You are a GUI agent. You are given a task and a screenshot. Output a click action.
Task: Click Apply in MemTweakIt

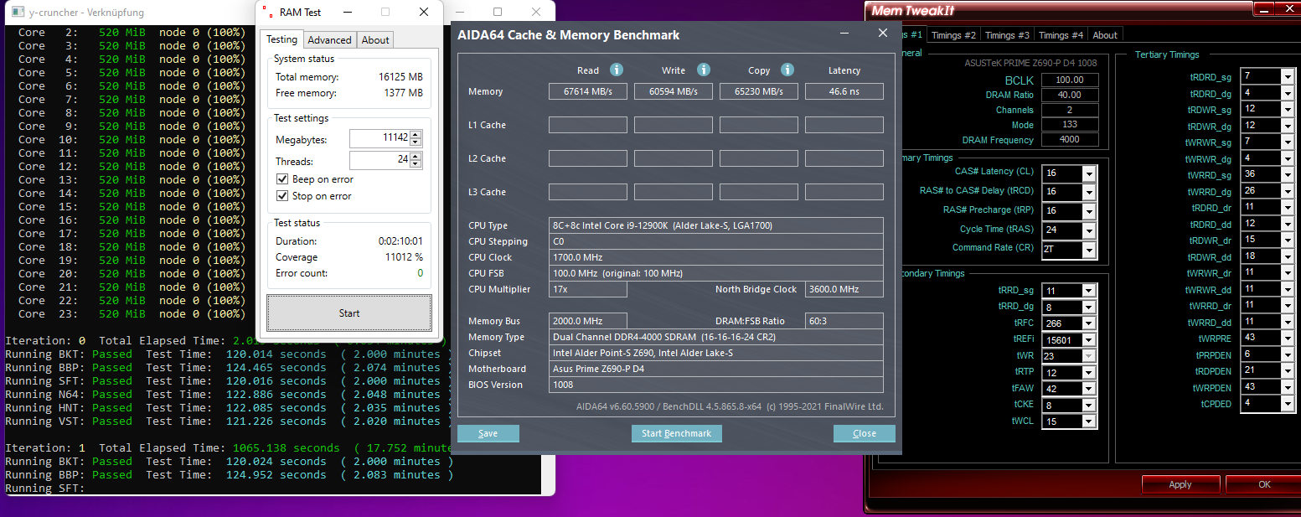(1180, 484)
